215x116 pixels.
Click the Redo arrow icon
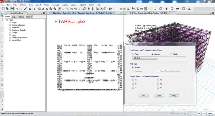21,9
